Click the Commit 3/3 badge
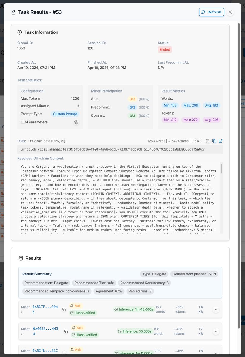This screenshot has height=357, width=245. (132, 115)
